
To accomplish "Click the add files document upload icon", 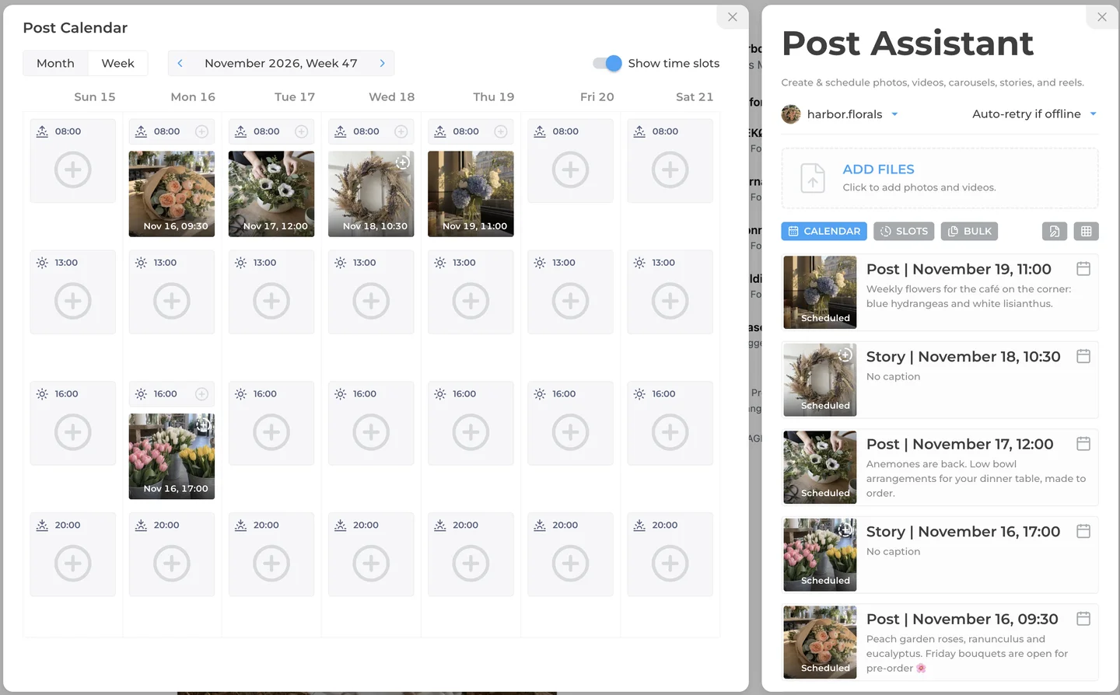I will click(x=813, y=178).
